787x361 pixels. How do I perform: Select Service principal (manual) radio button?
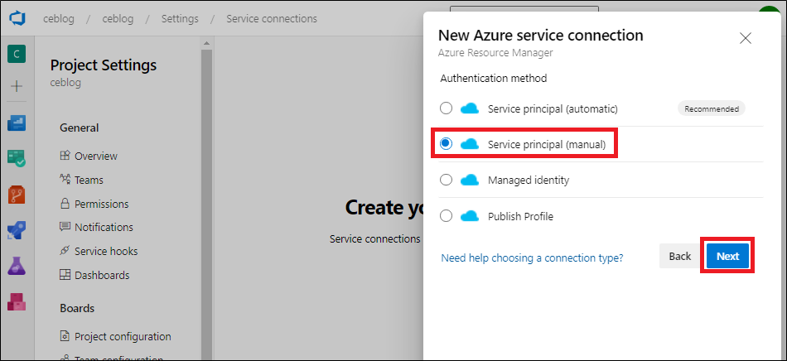pyautogui.click(x=446, y=144)
